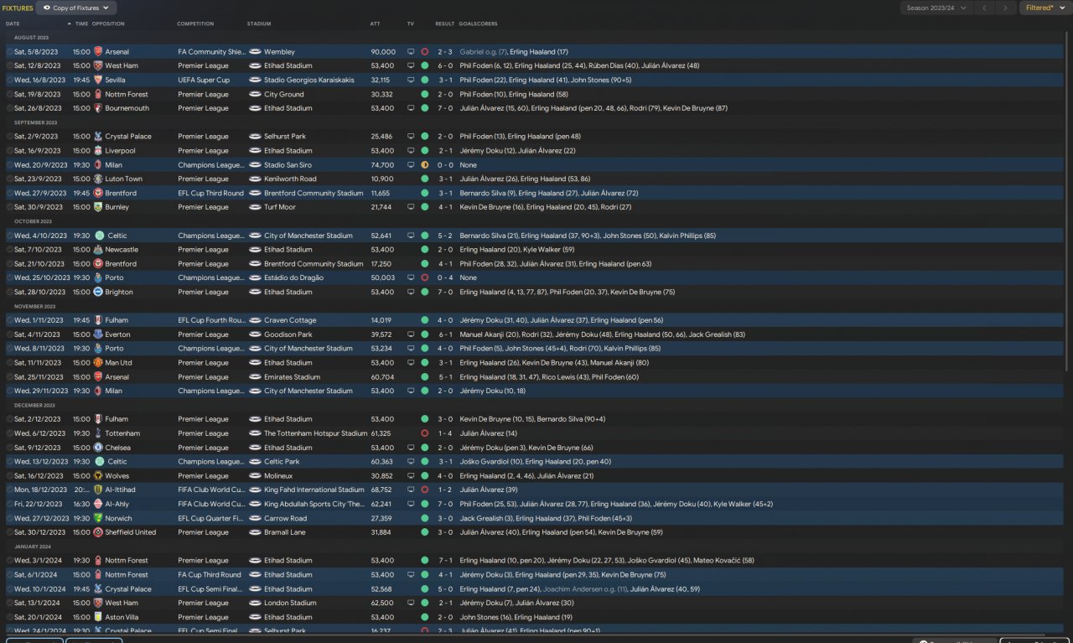Click the Porto badge in the 25/10/2023 row
Screen dimensions: 1073x643
coord(98,277)
